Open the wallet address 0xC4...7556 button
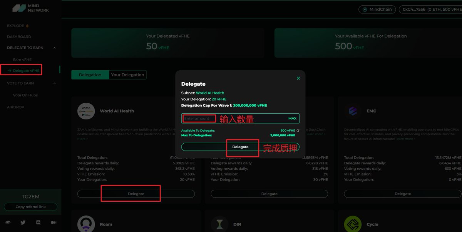This screenshot has width=462, height=232. pyautogui.click(x=430, y=10)
